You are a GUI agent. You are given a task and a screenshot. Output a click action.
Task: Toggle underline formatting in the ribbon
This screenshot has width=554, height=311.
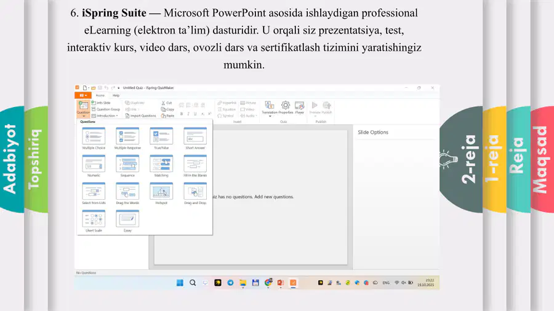point(195,114)
